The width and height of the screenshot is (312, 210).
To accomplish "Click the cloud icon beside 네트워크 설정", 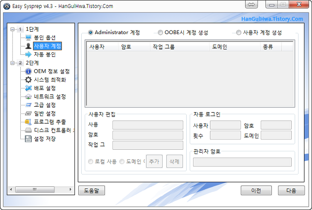I will pyautogui.click(x=28, y=96).
